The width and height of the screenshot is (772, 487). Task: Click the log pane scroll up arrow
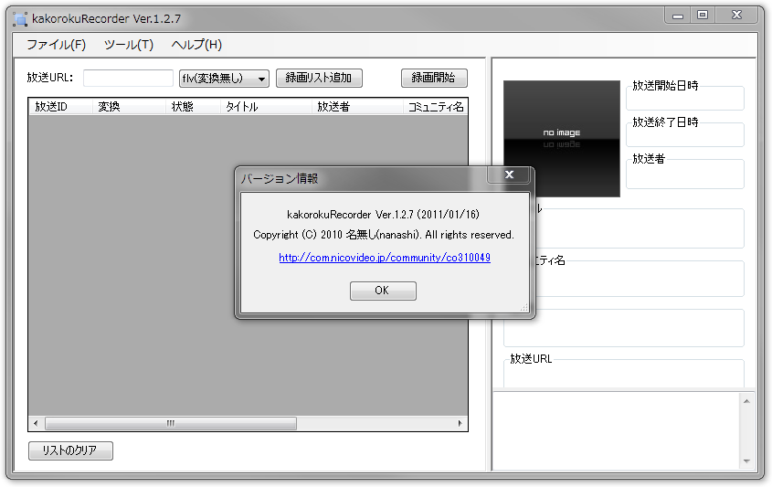(746, 401)
